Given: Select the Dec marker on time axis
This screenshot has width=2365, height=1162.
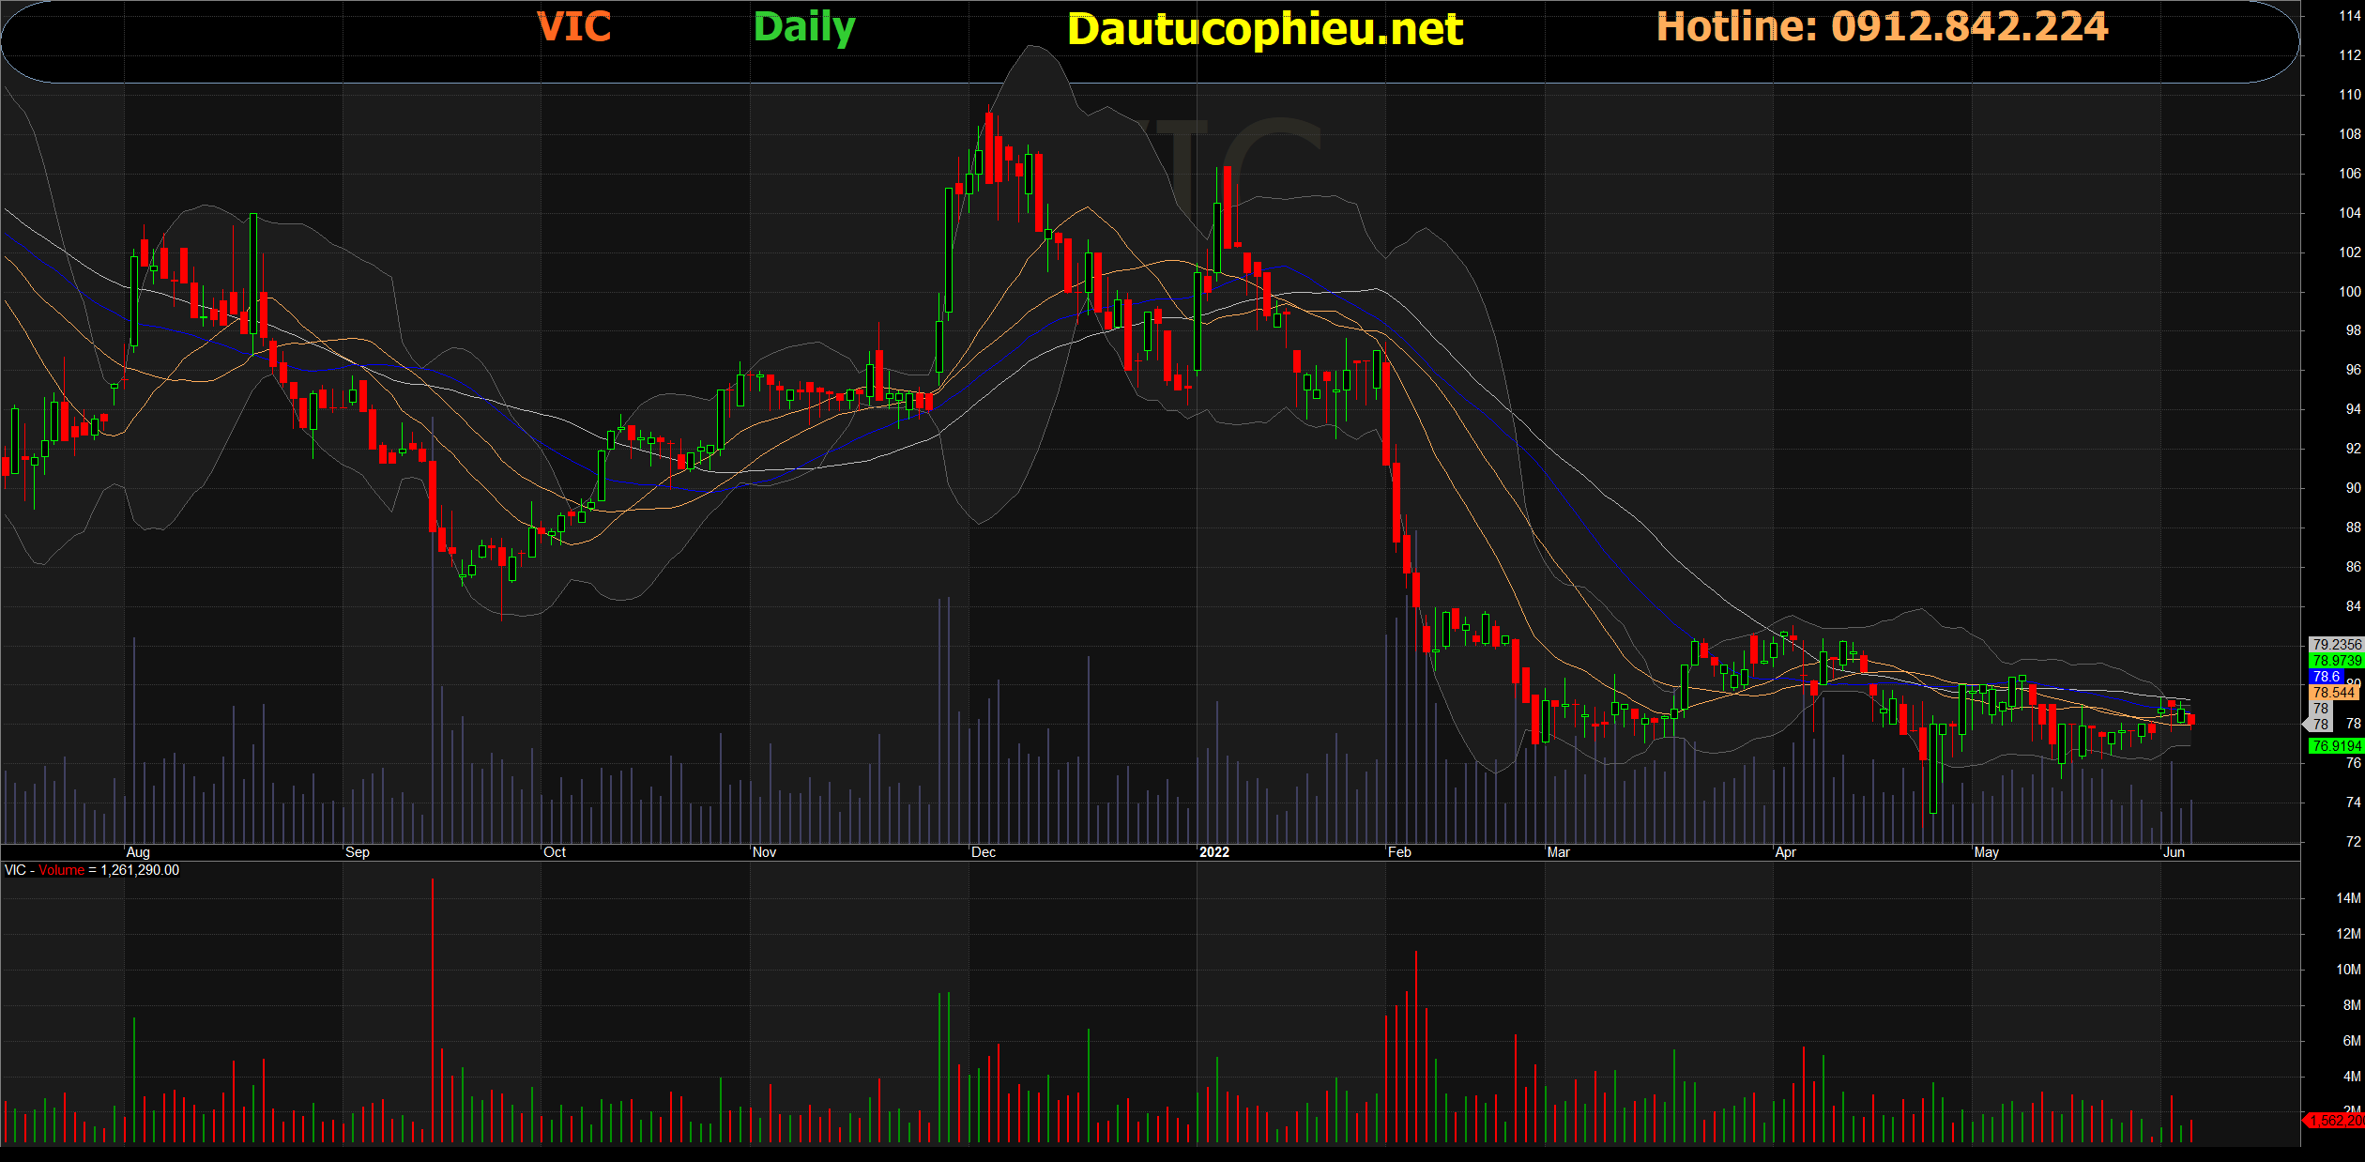Looking at the screenshot, I should (x=984, y=852).
